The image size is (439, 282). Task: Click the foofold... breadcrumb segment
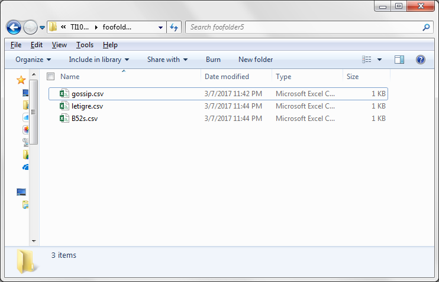tap(117, 27)
